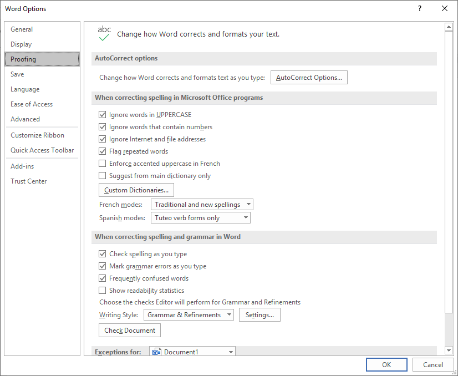Check Suggest from main dictionary only
This screenshot has height=376, width=458.
pyautogui.click(x=103, y=175)
